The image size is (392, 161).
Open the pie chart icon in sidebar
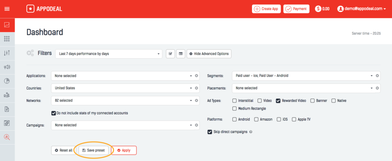coord(7,81)
